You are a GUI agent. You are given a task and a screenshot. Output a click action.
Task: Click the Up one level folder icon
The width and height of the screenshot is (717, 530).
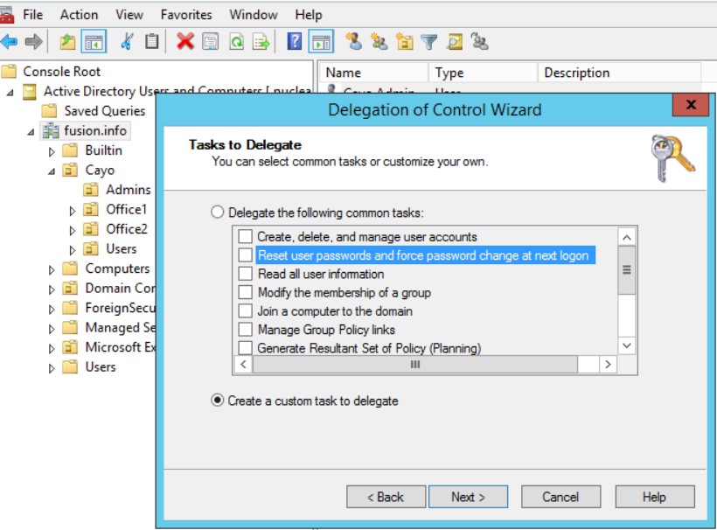coord(67,42)
